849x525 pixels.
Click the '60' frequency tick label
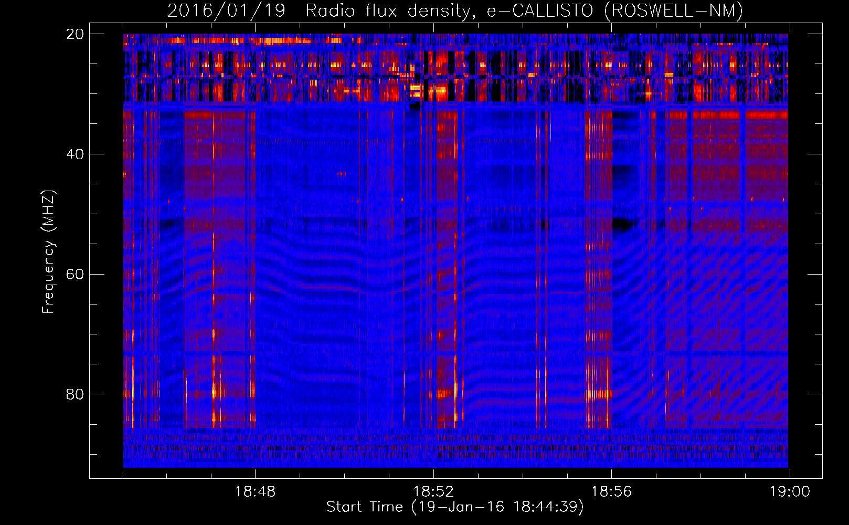pos(75,275)
